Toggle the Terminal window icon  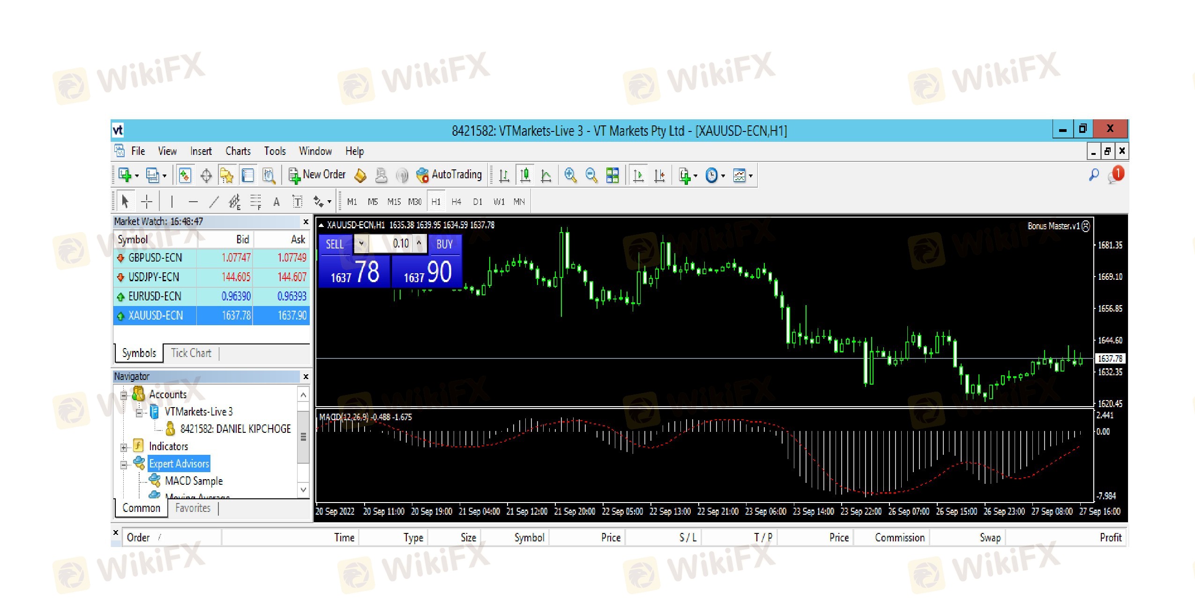click(x=247, y=175)
